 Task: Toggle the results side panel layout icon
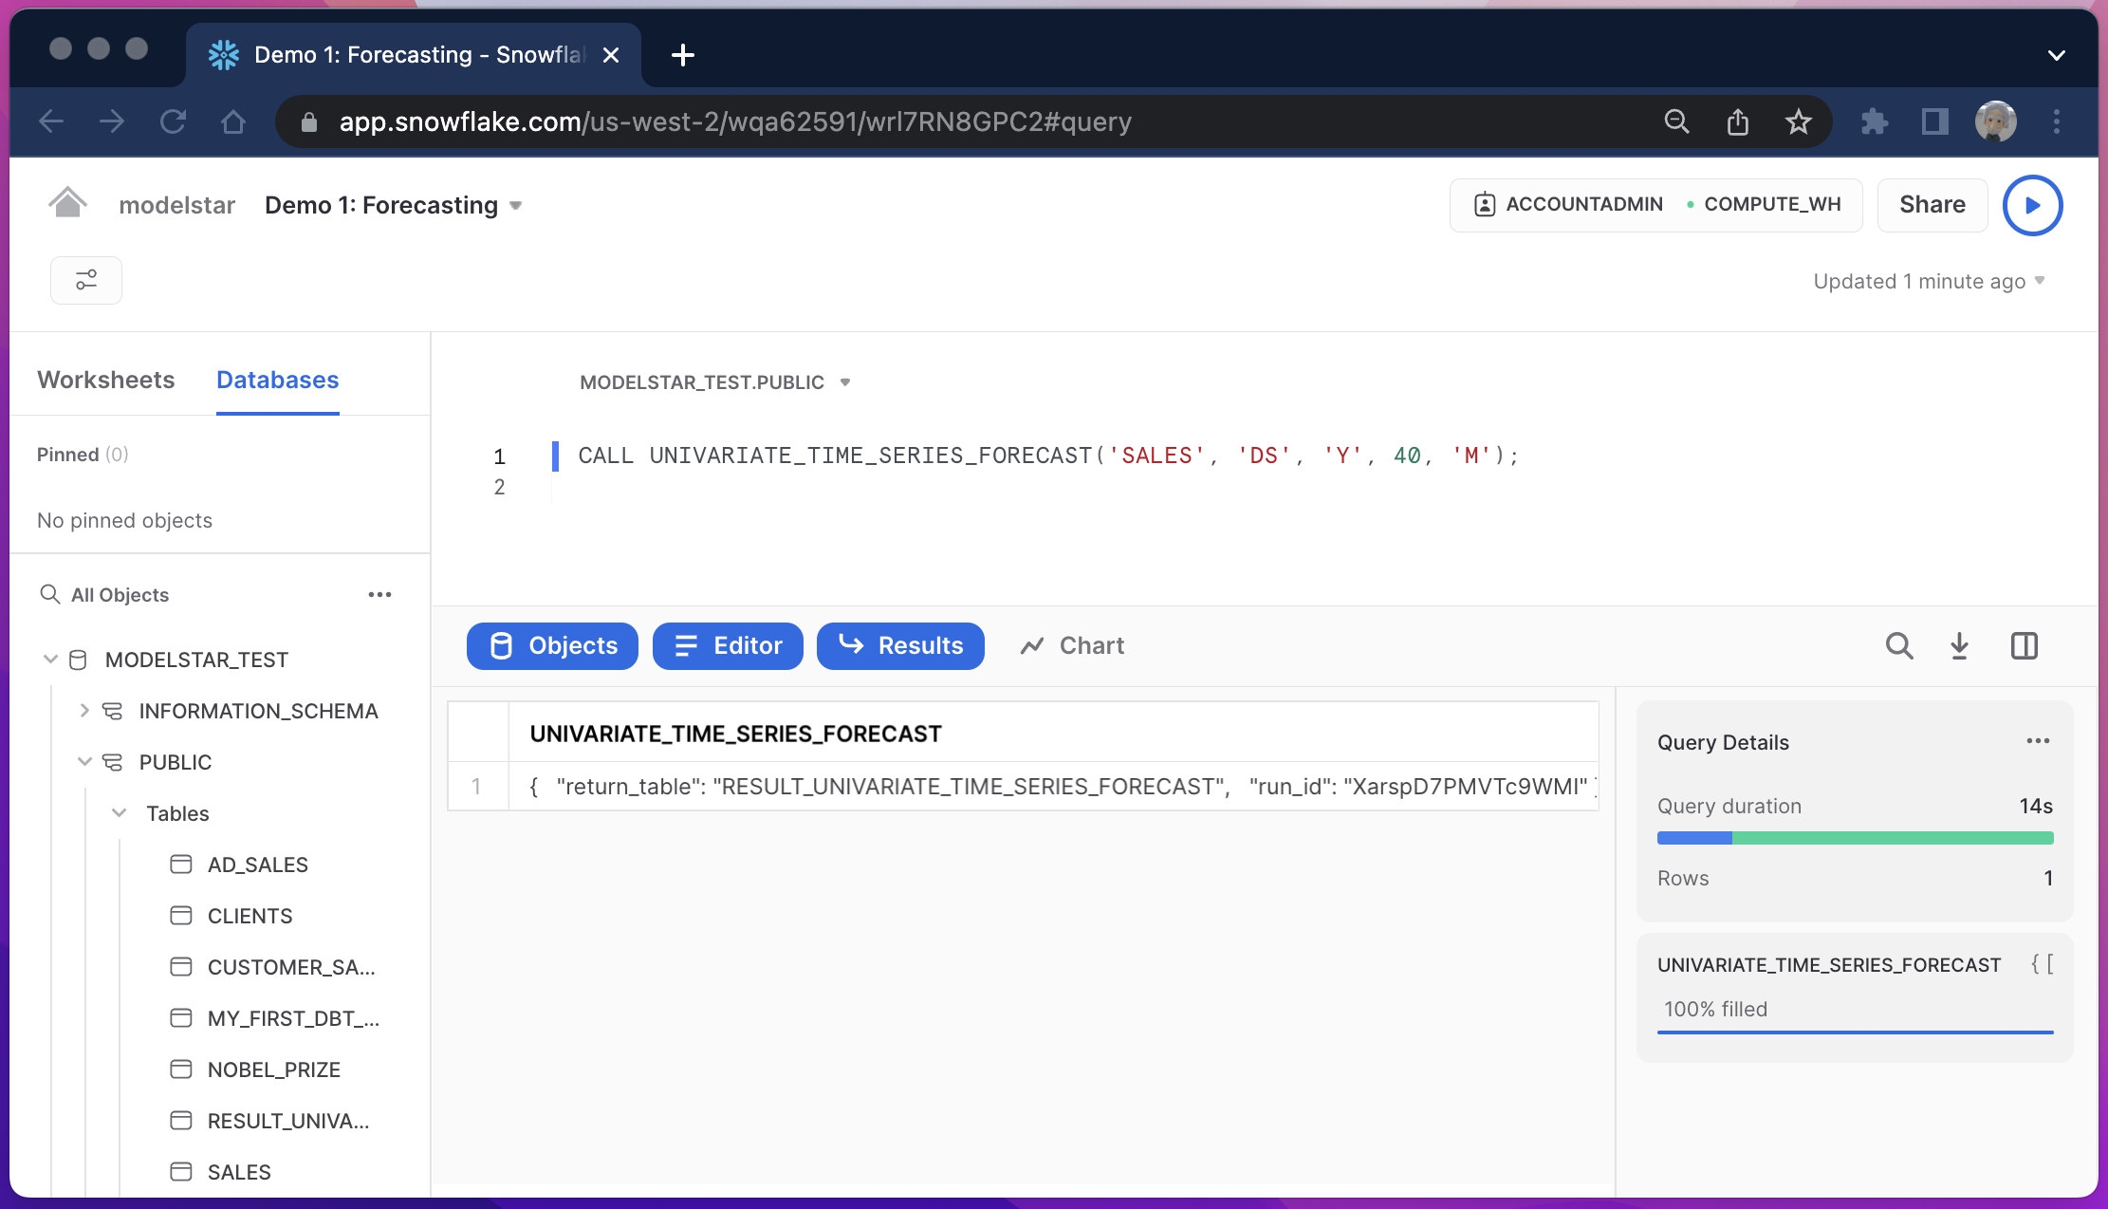[2024, 646]
